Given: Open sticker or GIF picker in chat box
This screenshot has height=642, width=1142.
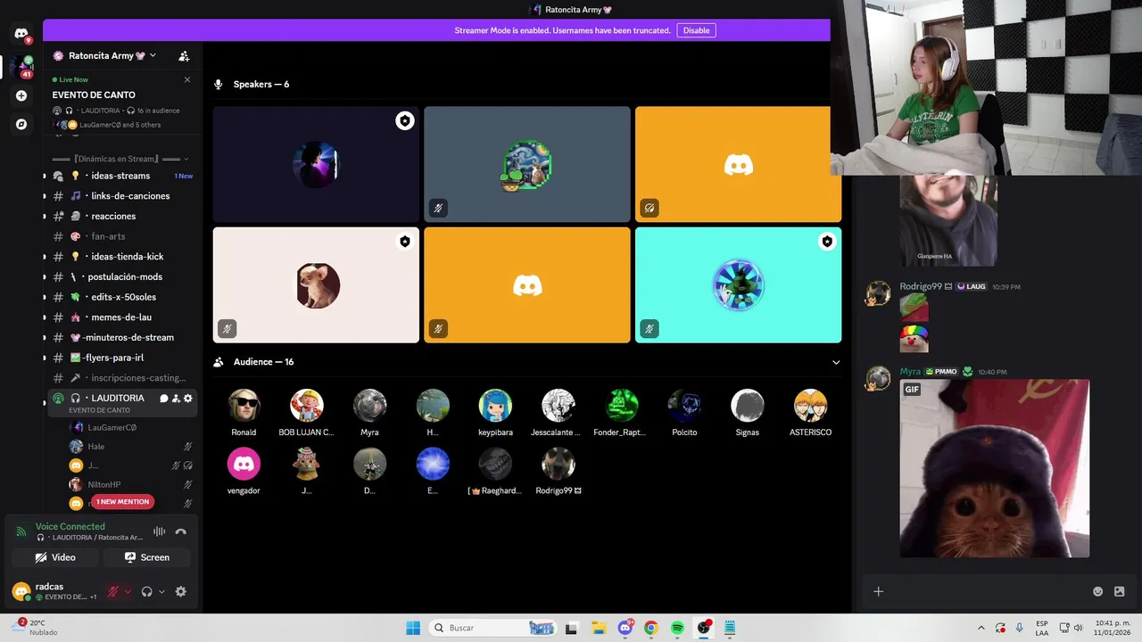Looking at the screenshot, I should point(1119,591).
